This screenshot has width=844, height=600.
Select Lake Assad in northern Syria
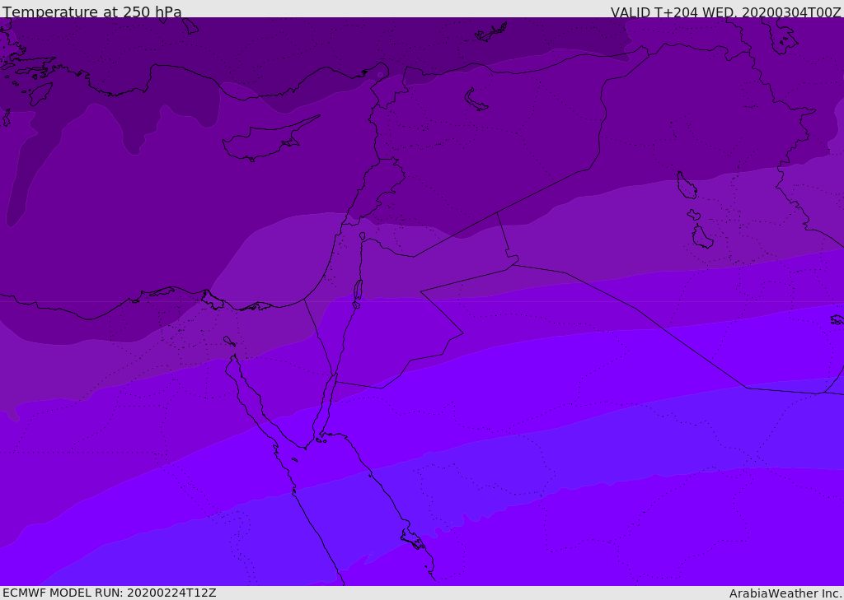tap(476, 100)
